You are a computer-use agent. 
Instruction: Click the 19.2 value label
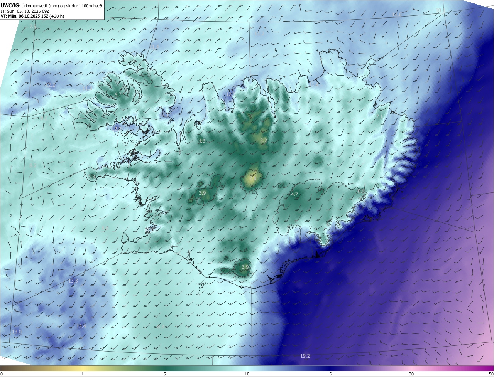(305, 356)
